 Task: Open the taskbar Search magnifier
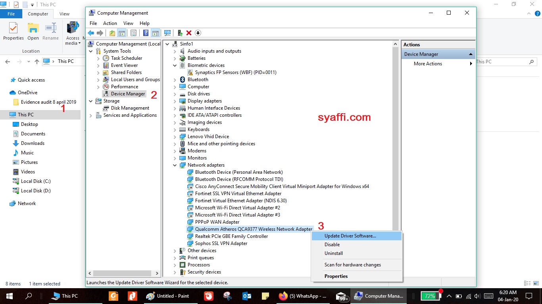29,296
